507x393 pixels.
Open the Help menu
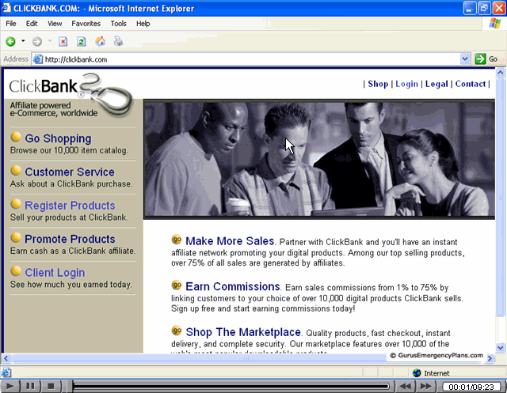(143, 24)
